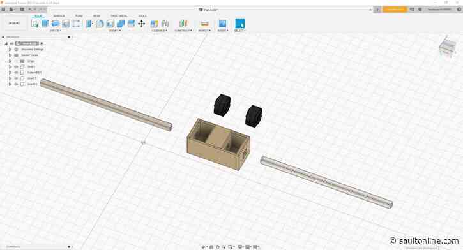Select the Shell tool in Modify group
The height and width of the screenshot is (250, 463).
click(x=110, y=24)
